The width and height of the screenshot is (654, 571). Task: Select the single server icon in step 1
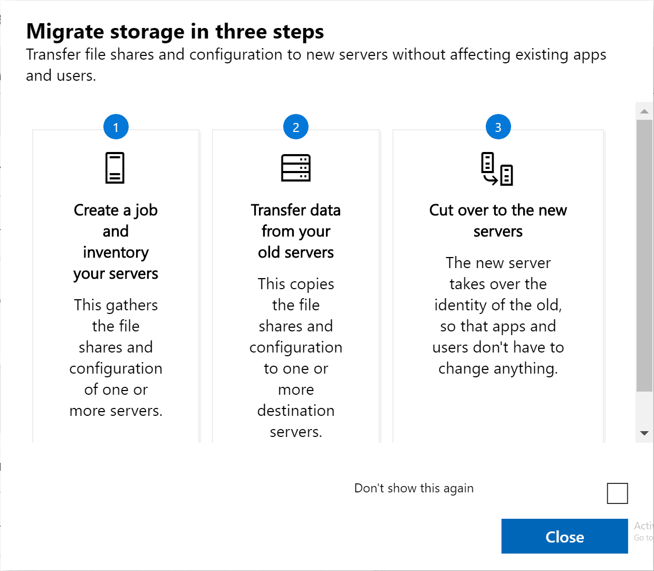116,167
